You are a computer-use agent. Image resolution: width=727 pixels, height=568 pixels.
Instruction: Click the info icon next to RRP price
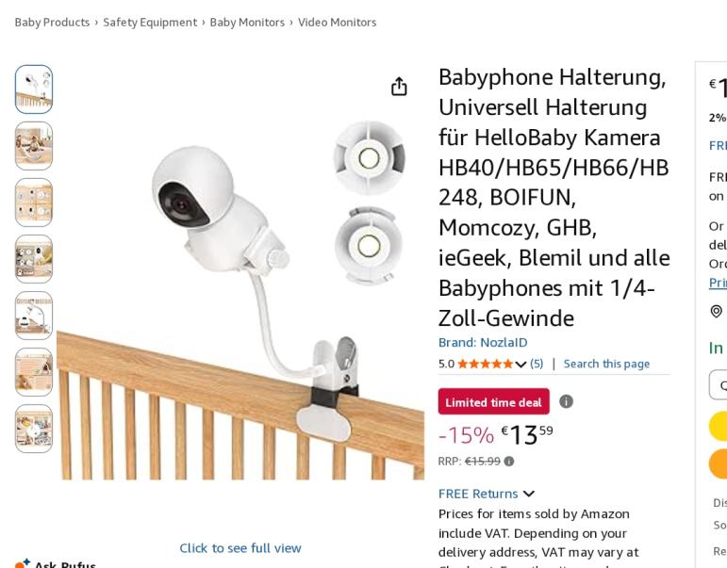508,462
